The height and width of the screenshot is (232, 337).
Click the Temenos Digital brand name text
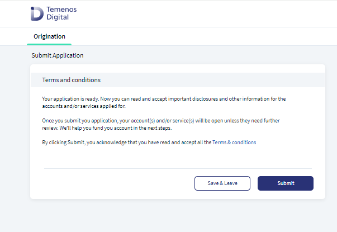point(61,13)
